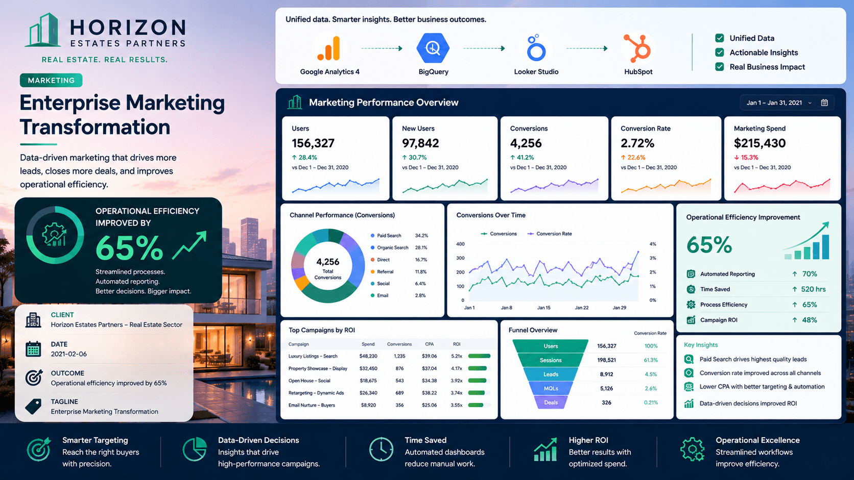This screenshot has width=854, height=480.
Task: Click the CPA column header
Action: [430, 344]
